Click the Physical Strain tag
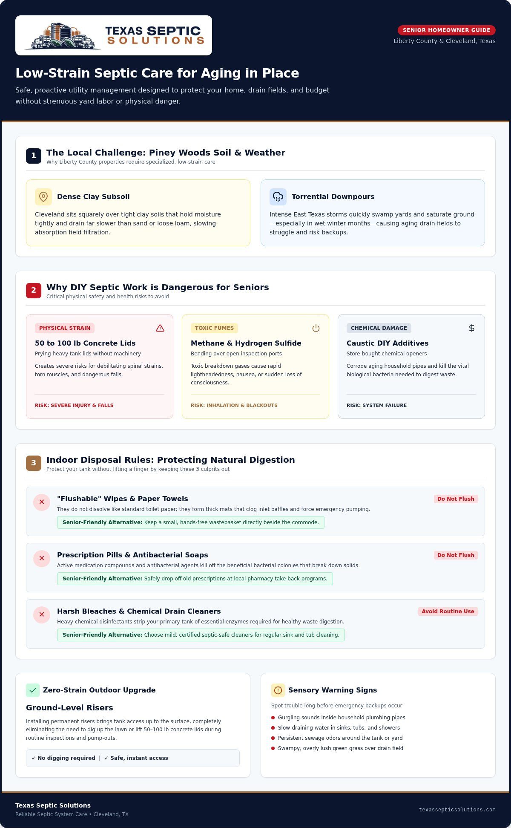Screen dimensions: 511x828 (x=65, y=328)
